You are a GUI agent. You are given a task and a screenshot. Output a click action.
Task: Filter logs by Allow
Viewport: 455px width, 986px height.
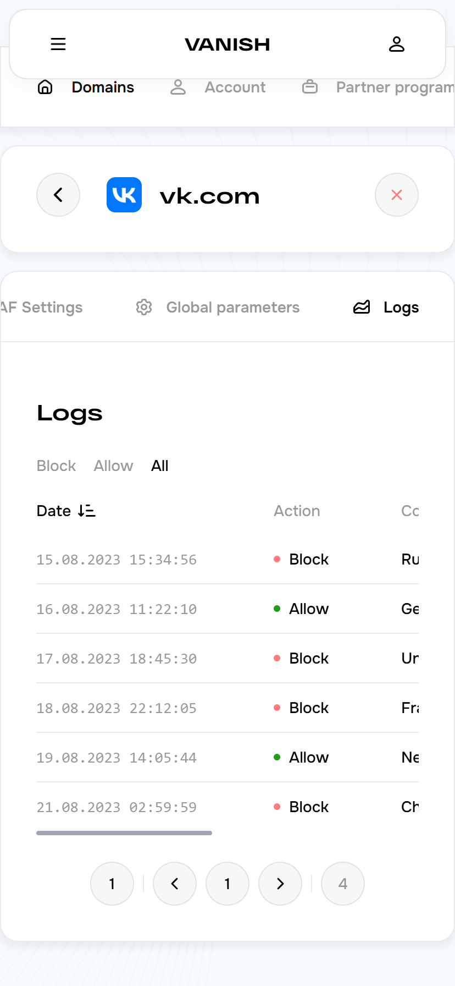click(x=113, y=466)
